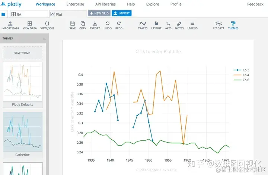Click the 0.4 y-axis tick label
Viewport: 268px width, 175px height.
pyautogui.click(x=80, y=75)
